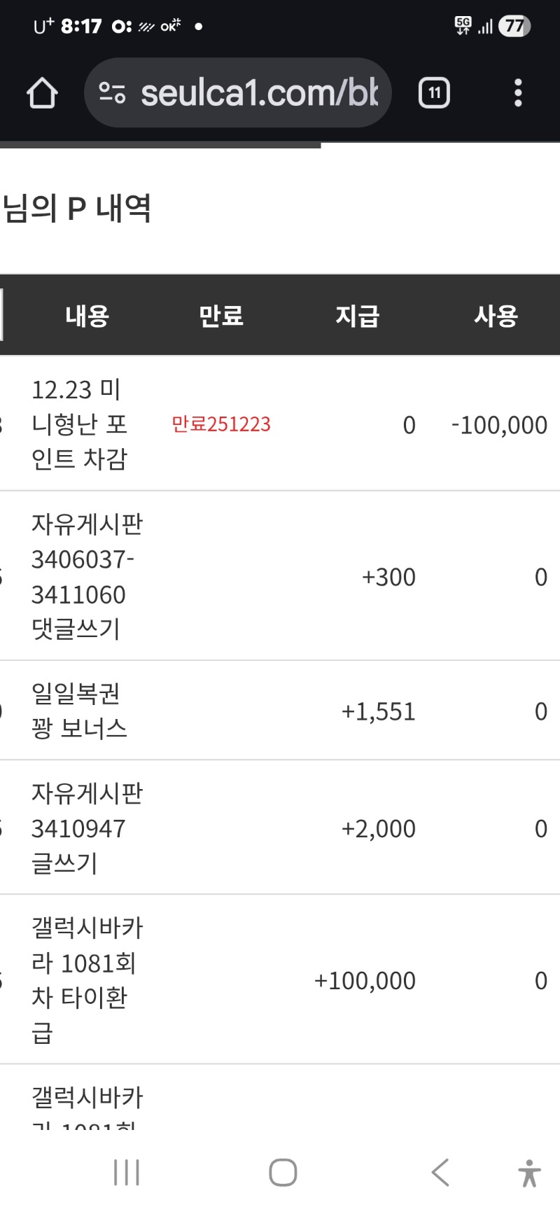The height and width of the screenshot is (1214, 560).
Task: Tap the browser home icon
Action: [42, 93]
